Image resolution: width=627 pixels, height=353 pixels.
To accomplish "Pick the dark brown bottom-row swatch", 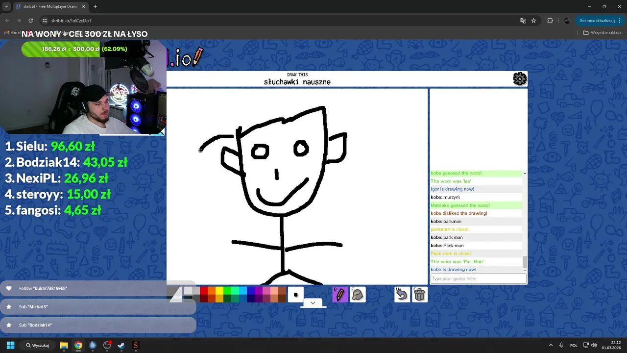I will click(282, 299).
